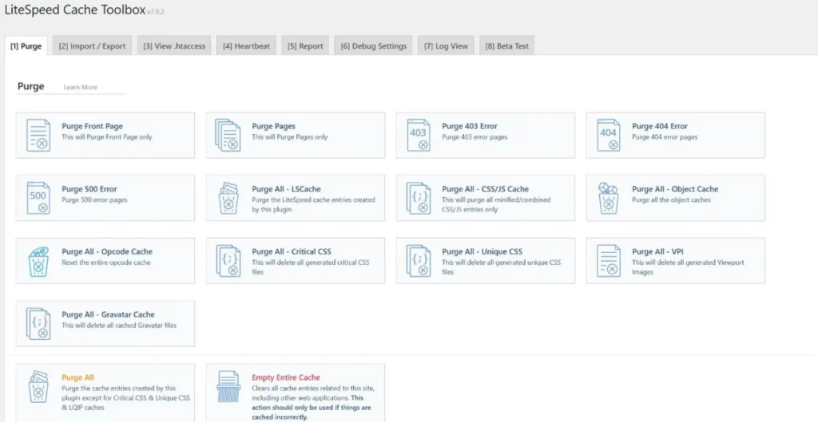This screenshot has width=818, height=422.
Task: Open the [3] View .htaccess tab
Action: 174,45
